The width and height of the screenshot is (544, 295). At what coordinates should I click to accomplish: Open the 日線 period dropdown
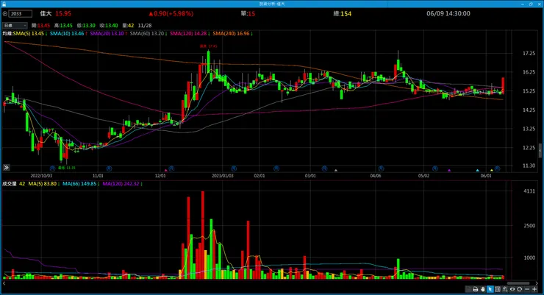[15, 26]
